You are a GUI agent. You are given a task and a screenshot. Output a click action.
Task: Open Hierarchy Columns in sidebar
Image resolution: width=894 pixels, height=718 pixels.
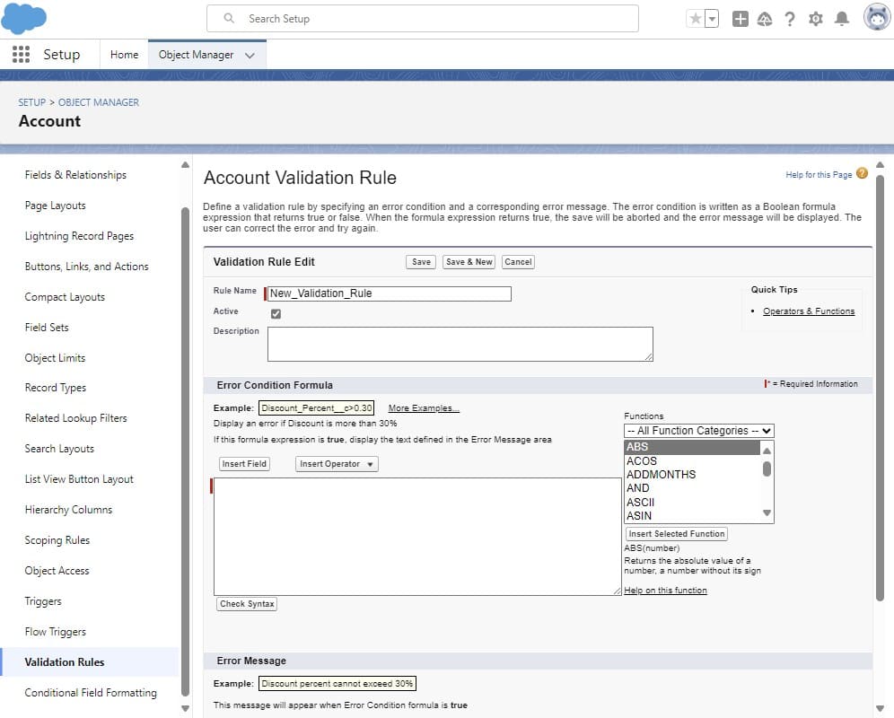(68, 510)
